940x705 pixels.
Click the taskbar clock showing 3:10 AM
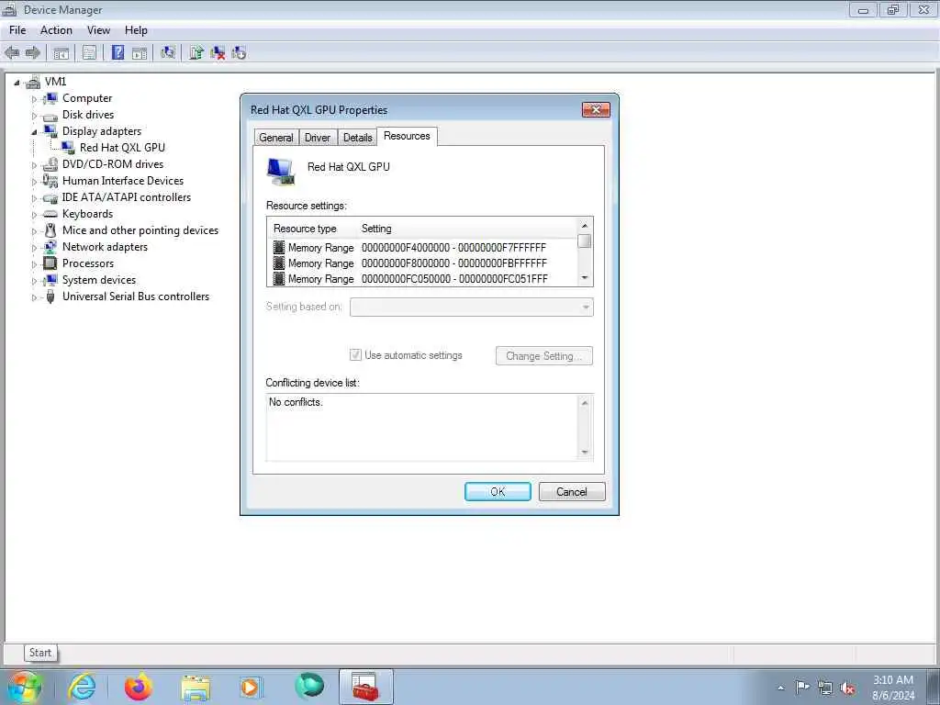pyautogui.click(x=893, y=688)
